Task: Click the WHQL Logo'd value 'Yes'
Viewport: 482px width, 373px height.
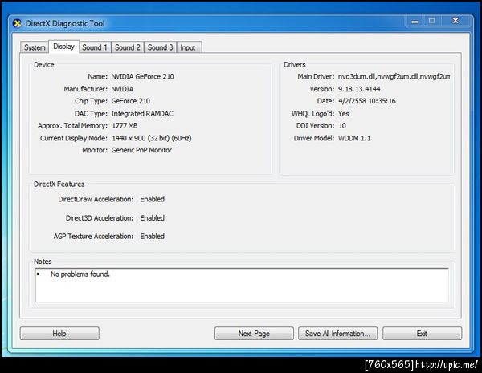Action: click(x=343, y=114)
